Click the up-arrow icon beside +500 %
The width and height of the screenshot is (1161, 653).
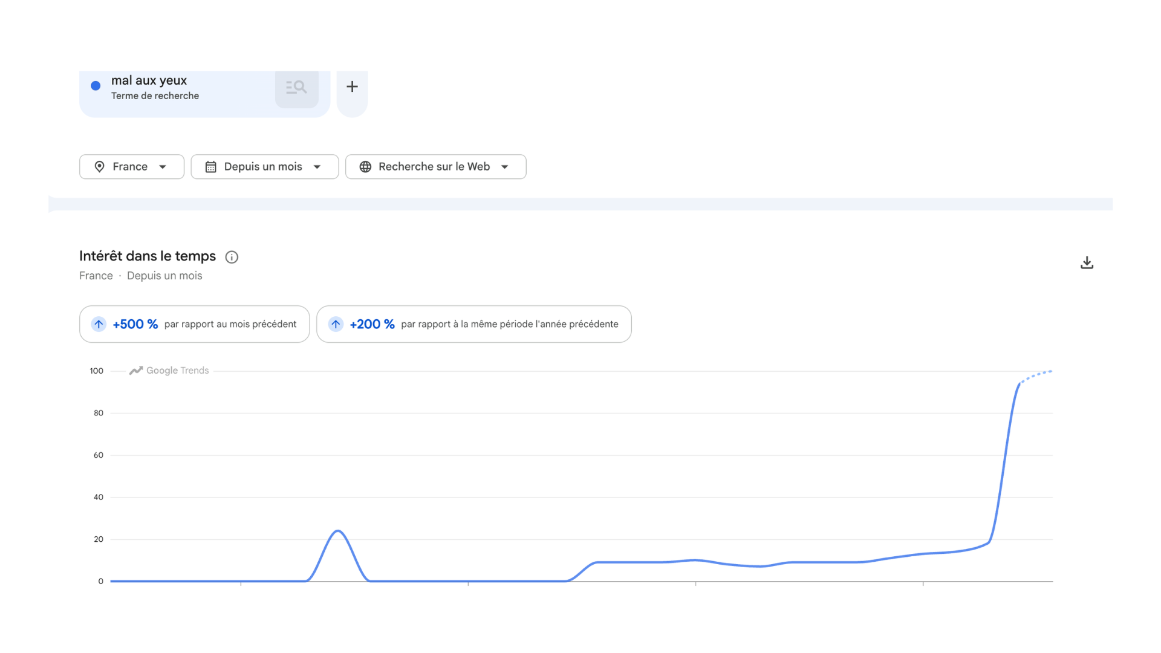pos(99,324)
